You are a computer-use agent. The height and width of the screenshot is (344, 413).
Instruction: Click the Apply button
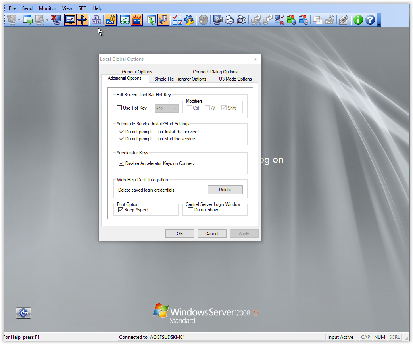244,234
